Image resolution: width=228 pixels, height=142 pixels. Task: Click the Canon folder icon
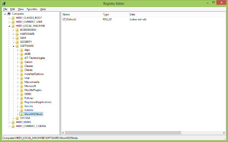pos(22,62)
